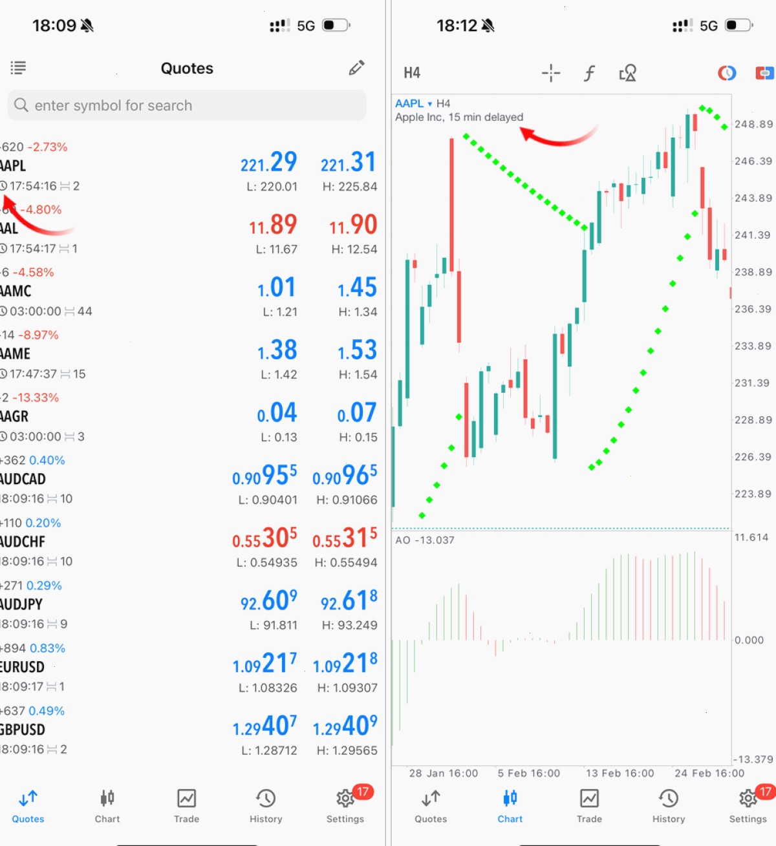Viewport: 776px width, 846px height.
Task: Open the History tab on left screen
Action: coord(266,805)
